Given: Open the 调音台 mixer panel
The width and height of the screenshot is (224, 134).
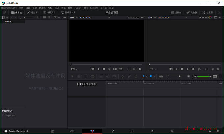Looking at the screenshot, I should pos(176,13).
